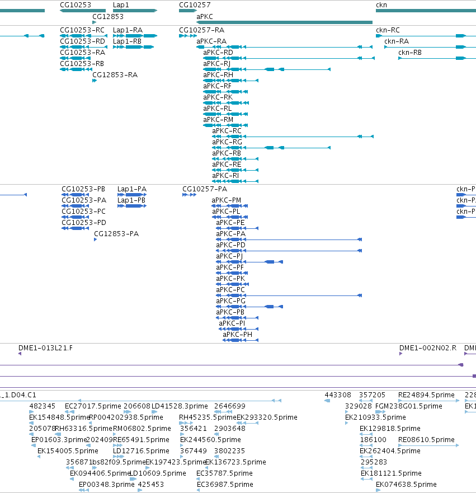This screenshot has height=493, width=476.
Task: Select the ckn gene label
Action: pos(381,5)
